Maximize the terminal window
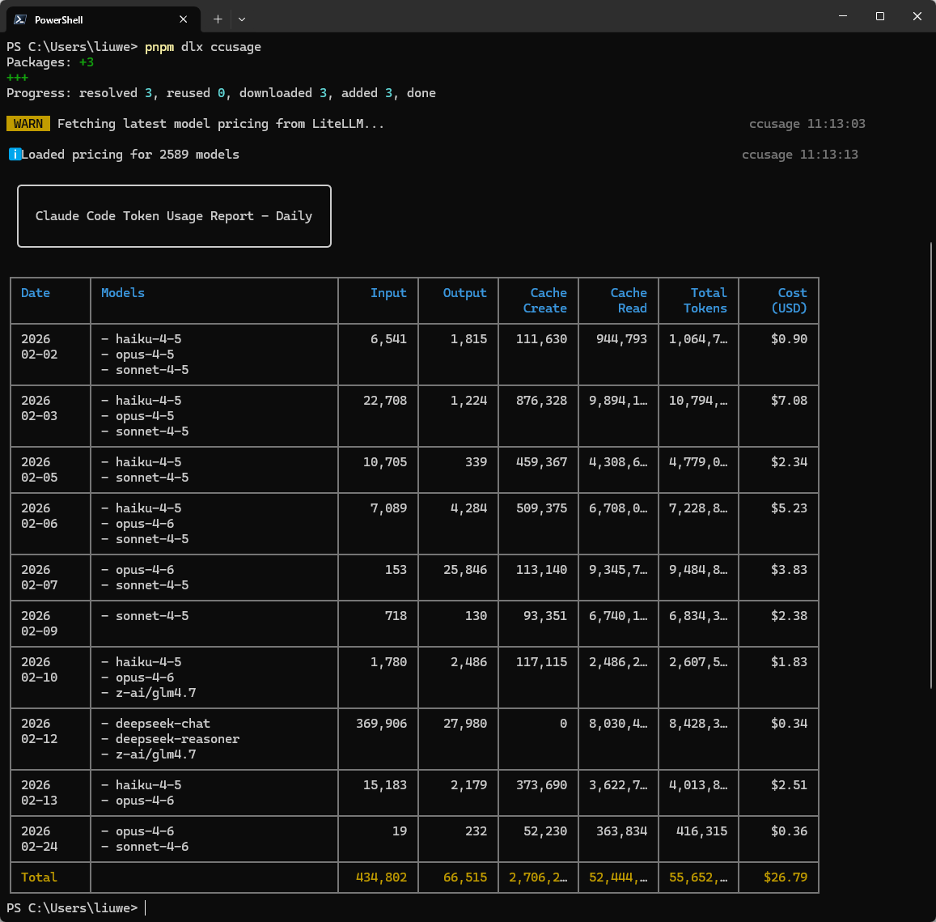Viewport: 936px width, 922px height. 880,16
